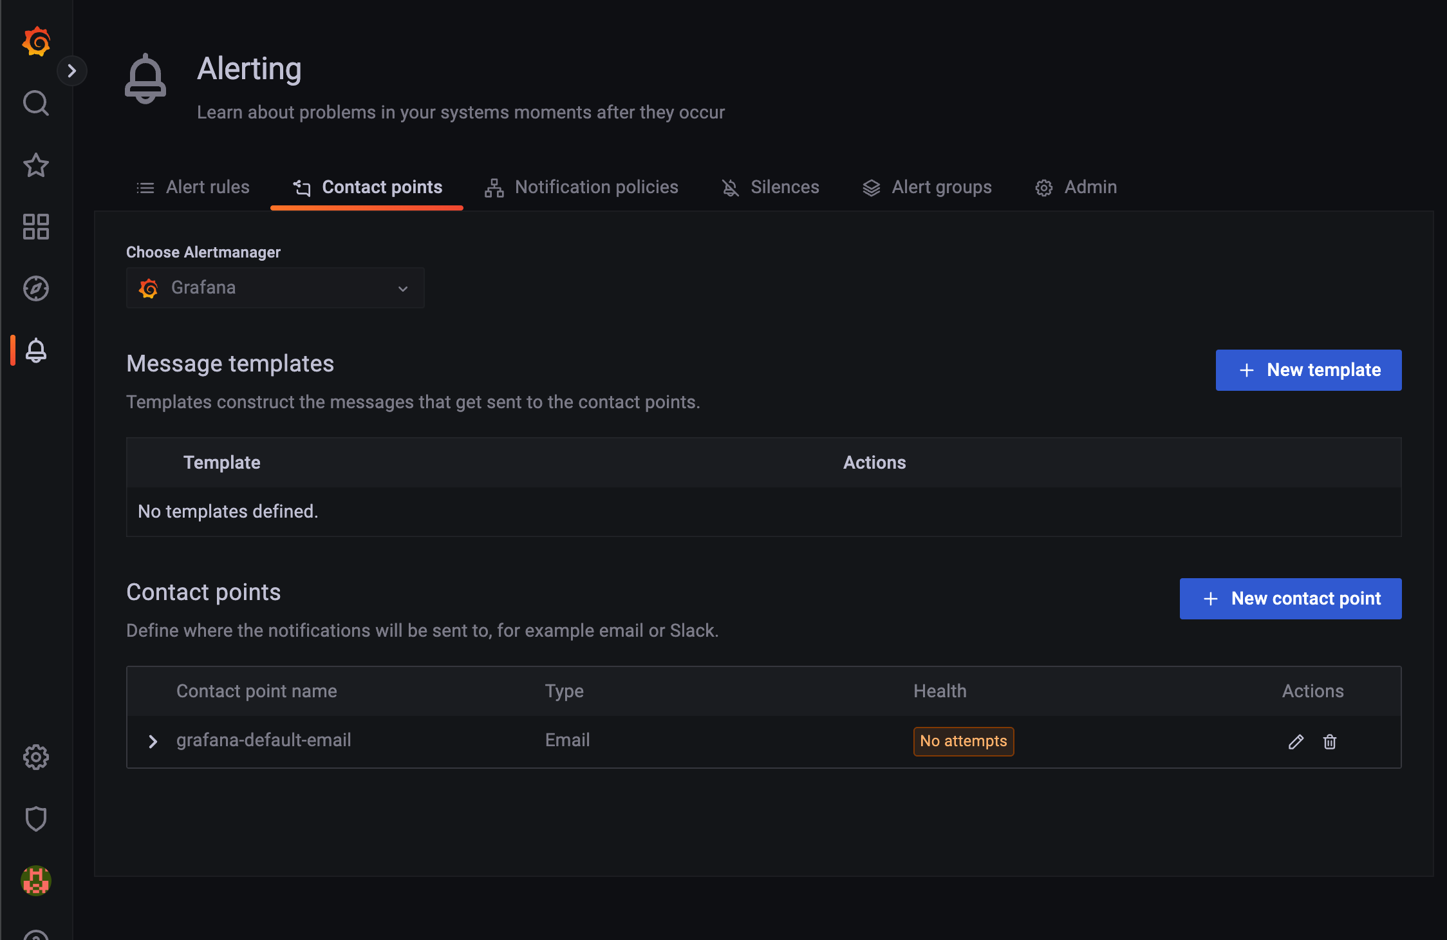The width and height of the screenshot is (1447, 940).
Task: Expand the sidebar navigation chevron
Action: point(72,71)
